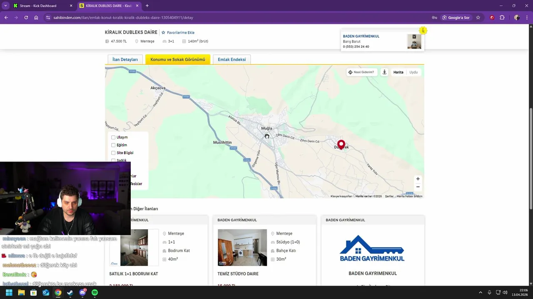Screen dimensions: 533x299
Task: Click the red location pin on map
Action: pos(341,145)
